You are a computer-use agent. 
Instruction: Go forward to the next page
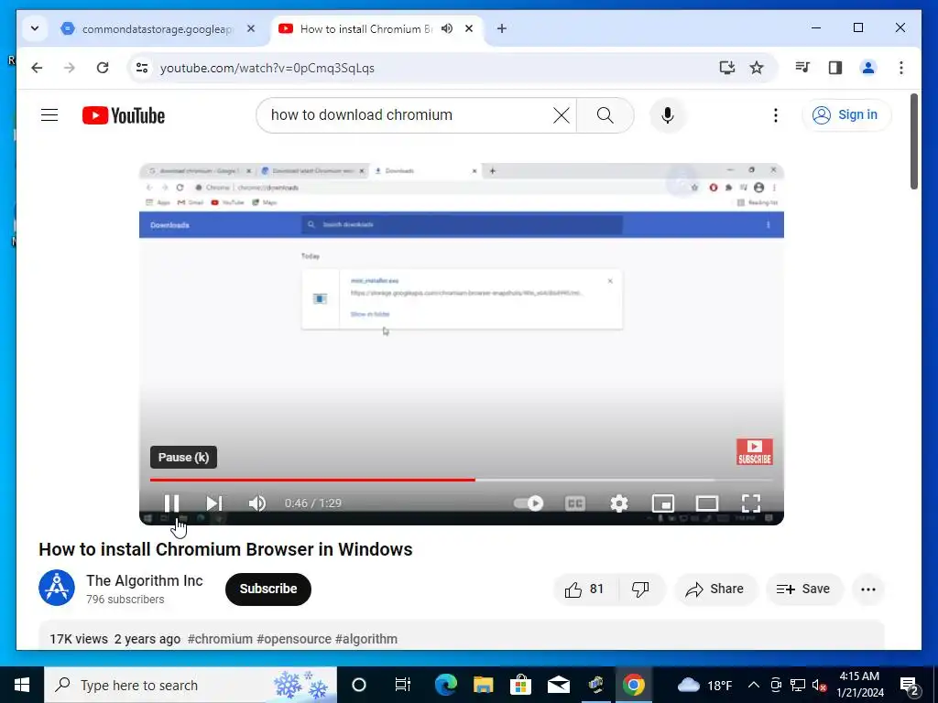tap(70, 68)
